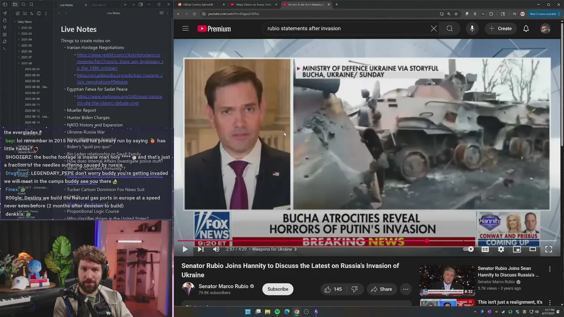
Task: Open note 2025-08-12
Action: pyautogui.click(x=32, y=111)
